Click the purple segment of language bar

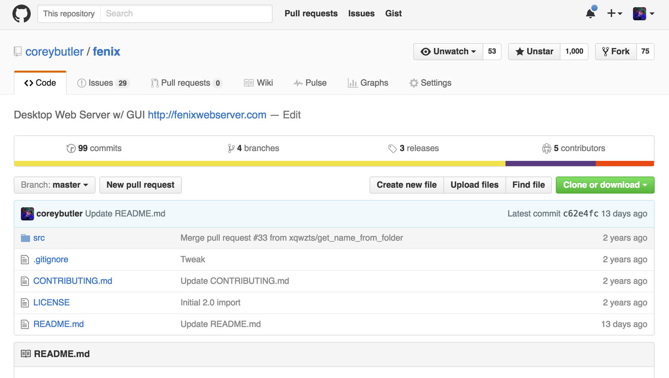click(551, 163)
